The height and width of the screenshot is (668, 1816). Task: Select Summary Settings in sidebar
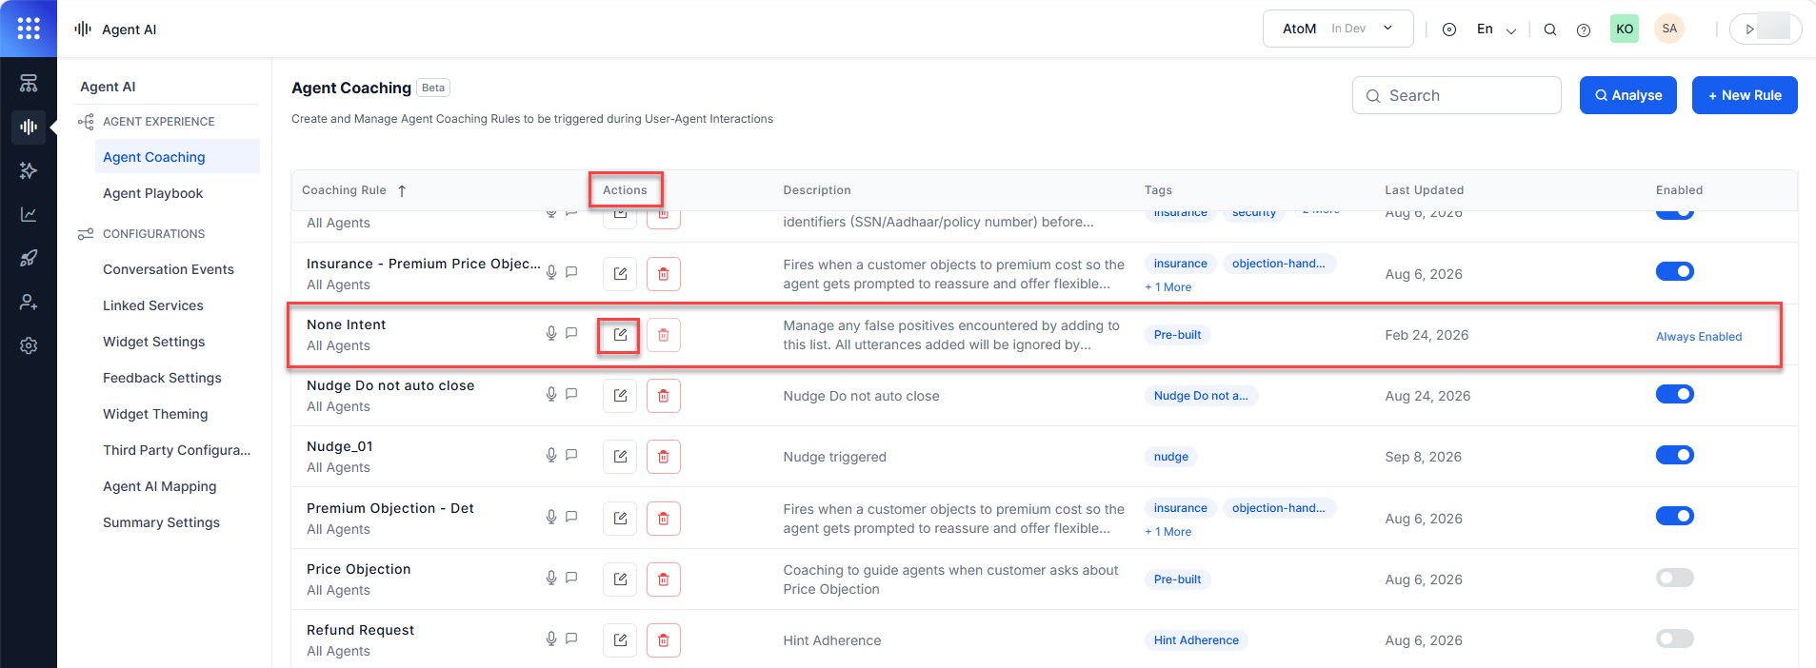pos(162,522)
